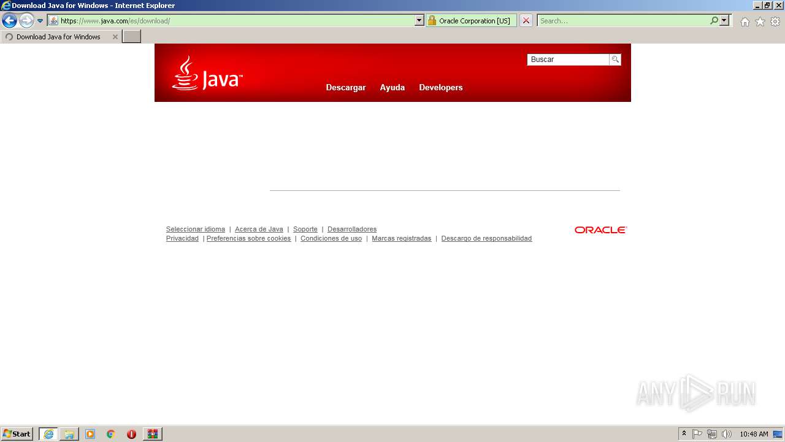This screenshot has width=785, height=442.
Task: Open the Marcas registradas link
Action: 402,238
